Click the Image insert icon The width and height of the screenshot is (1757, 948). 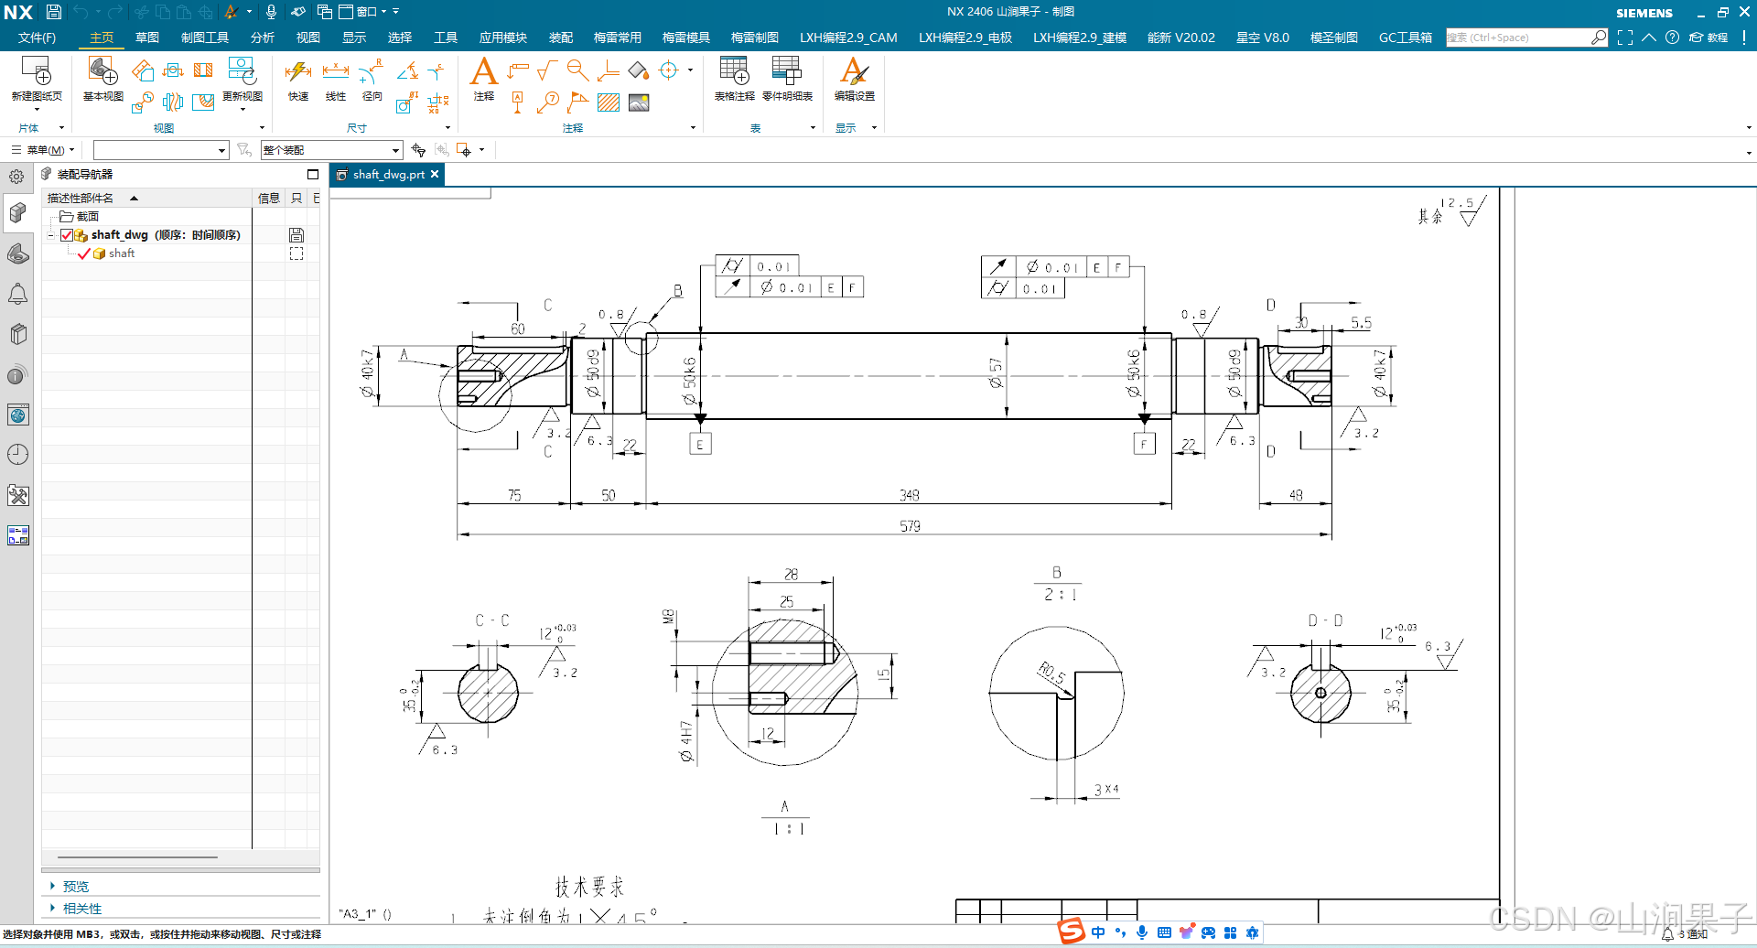(639, 102)
